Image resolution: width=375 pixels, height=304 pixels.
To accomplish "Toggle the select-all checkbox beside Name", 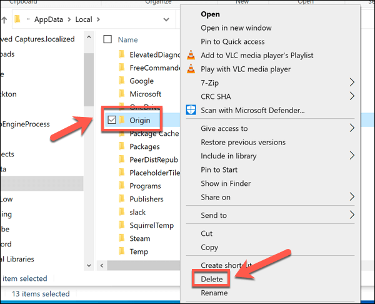I will [x=107, y=39].
